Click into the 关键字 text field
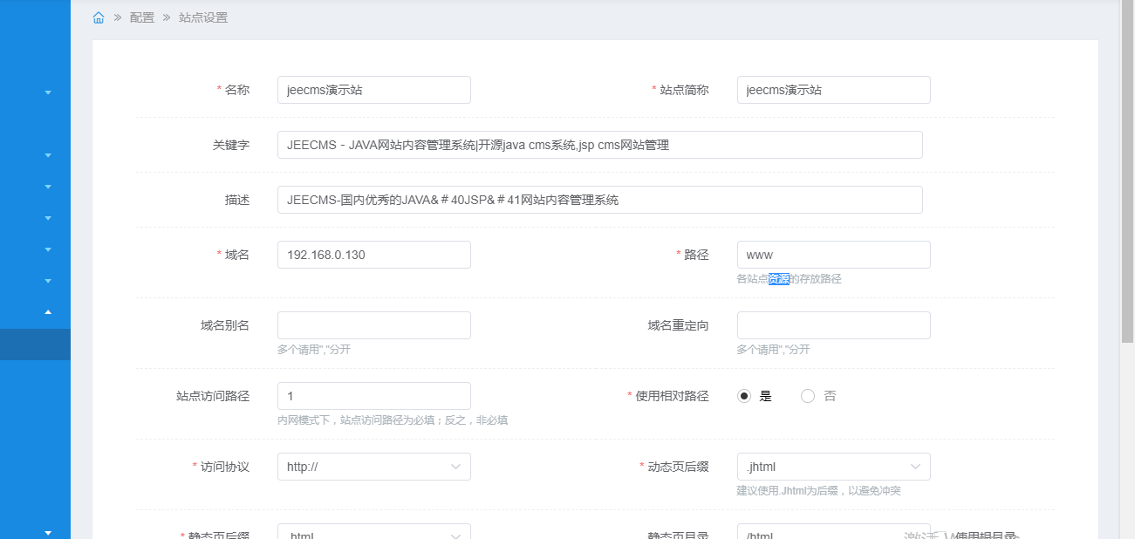 click(x=600, y=145)
